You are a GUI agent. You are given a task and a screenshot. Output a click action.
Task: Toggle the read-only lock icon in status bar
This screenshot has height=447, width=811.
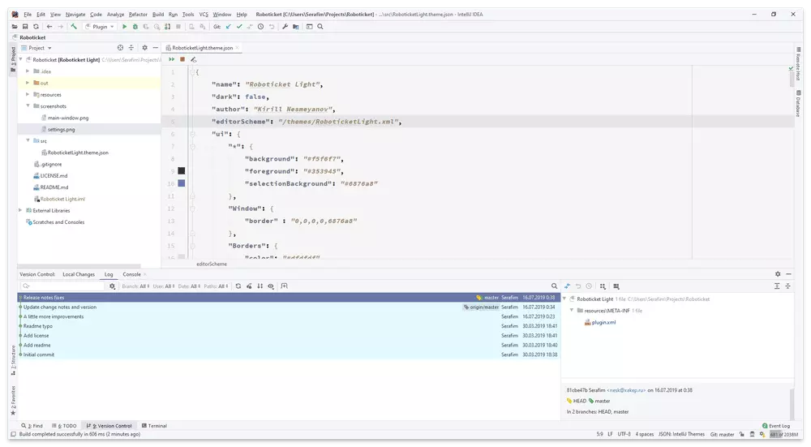point(741,435)
